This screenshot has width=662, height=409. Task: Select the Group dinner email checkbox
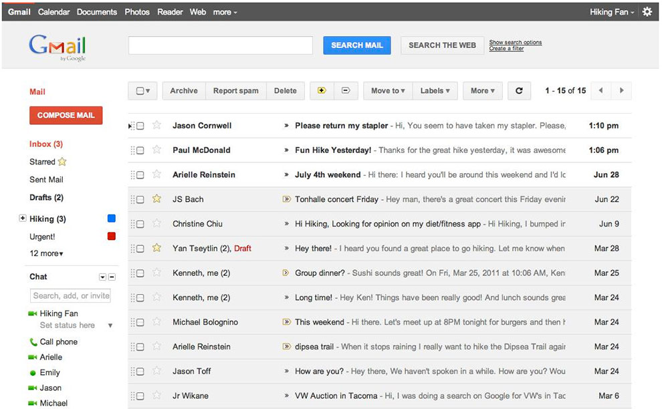[x=140, y=273]
